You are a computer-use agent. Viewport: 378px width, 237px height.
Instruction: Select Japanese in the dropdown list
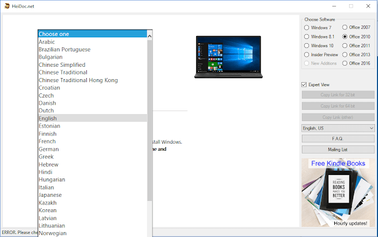pyautogui.click(x=93, y=195)
